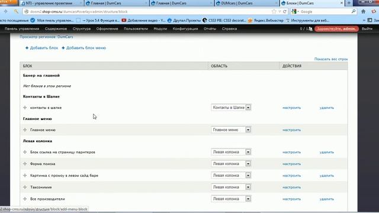This screenshot has width=379, height=213.
Task: Switch to the 'DUMcars | DumCars' browser tab
Action: [246, 3]
